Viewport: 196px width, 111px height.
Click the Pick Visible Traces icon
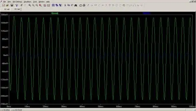[48, 5]
